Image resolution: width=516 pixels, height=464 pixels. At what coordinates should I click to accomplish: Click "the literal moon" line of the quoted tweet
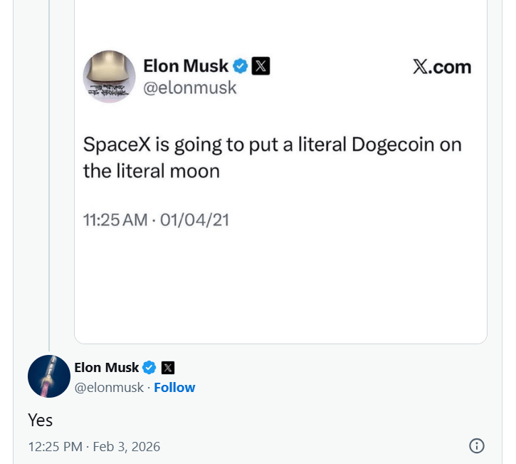(x=151, y=171)
